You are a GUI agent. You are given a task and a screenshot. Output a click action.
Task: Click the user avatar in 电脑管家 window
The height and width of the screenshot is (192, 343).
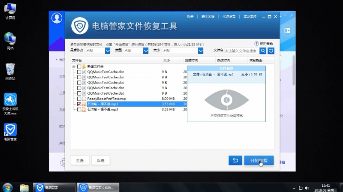click(57, 18)
